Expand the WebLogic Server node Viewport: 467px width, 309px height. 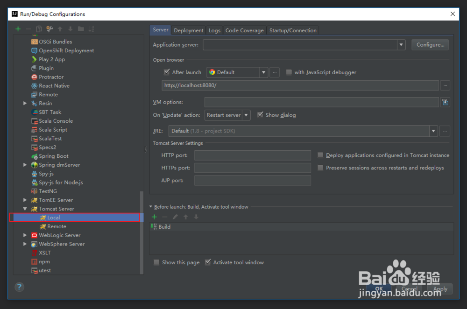pos(25,235)
